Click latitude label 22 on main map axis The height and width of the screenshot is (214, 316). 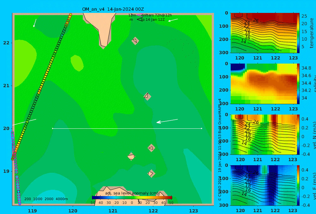coord(6,43)
